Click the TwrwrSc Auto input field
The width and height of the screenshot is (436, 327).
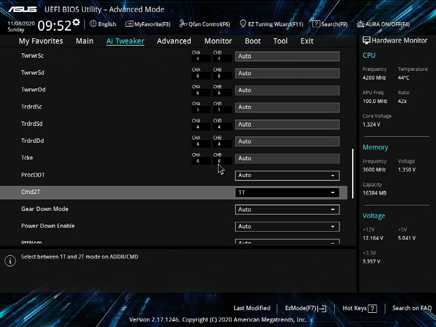point(287,56)
